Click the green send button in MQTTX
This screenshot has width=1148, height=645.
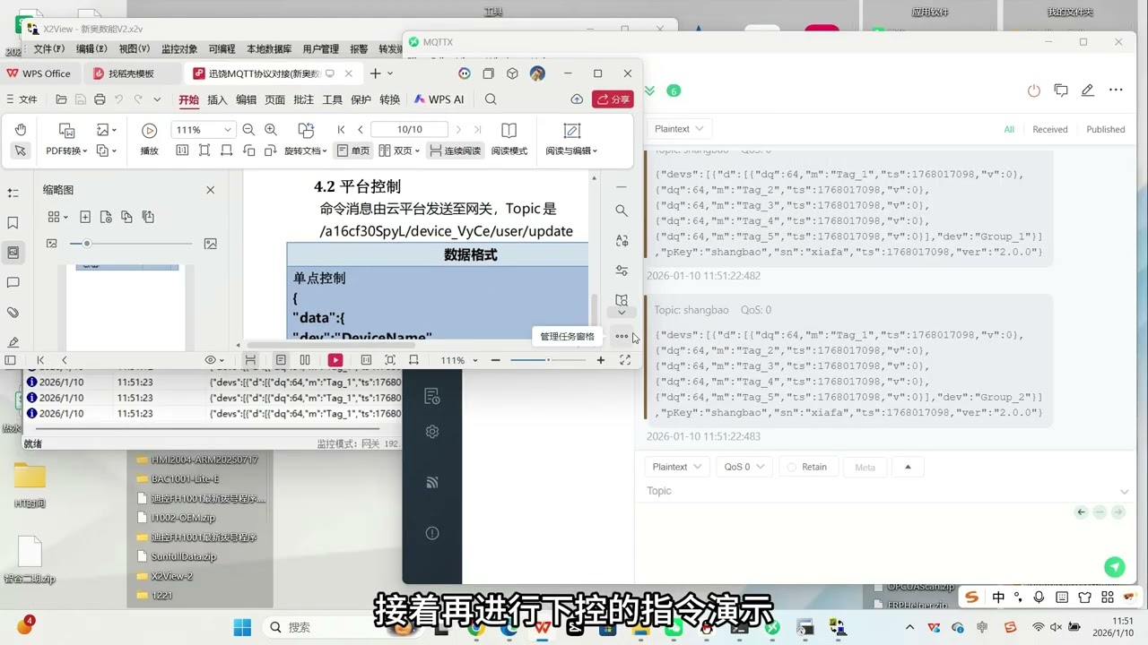[x=1114, y=566]
